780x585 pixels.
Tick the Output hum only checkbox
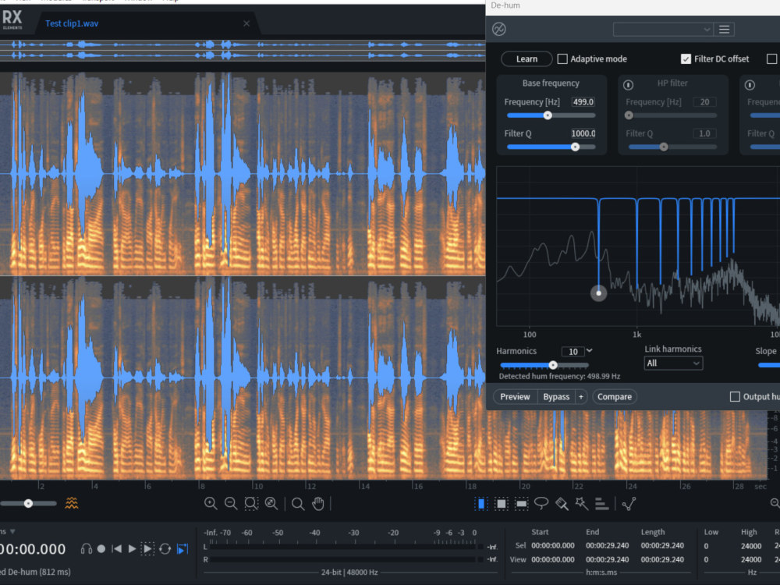[x=735, y=396]
